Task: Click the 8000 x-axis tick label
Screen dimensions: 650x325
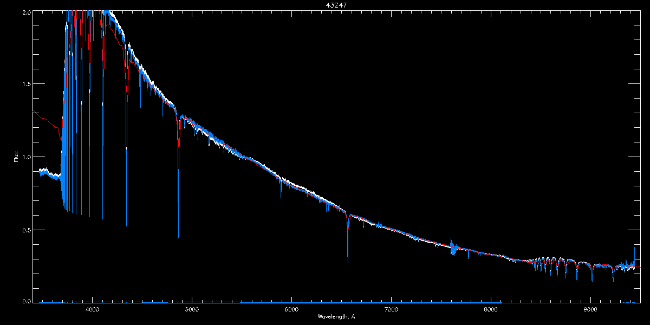Action: [491, 309]
